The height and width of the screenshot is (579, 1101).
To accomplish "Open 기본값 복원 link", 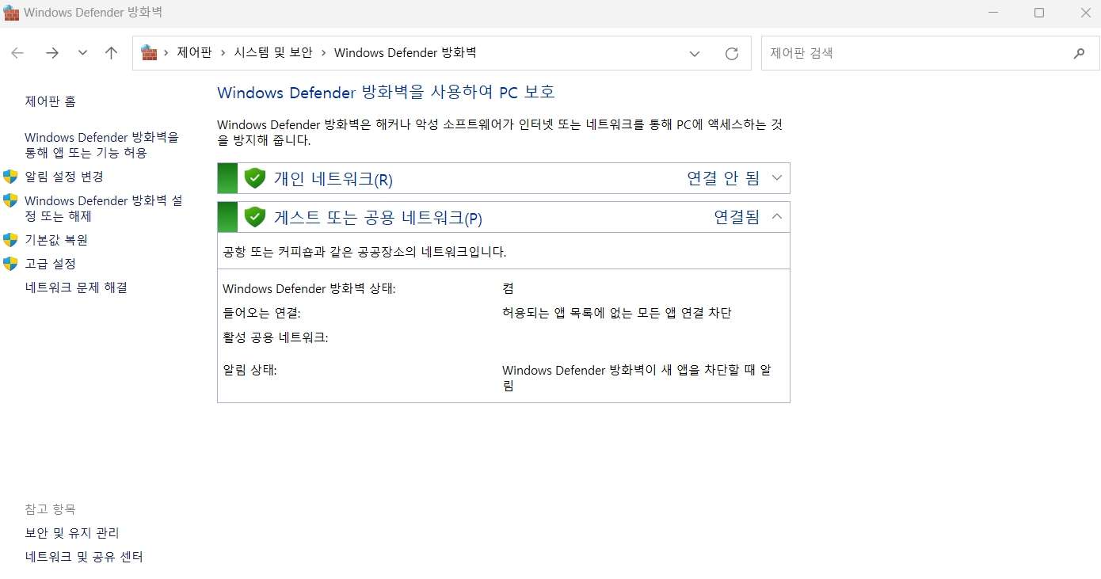I will (x=56, y=240).
